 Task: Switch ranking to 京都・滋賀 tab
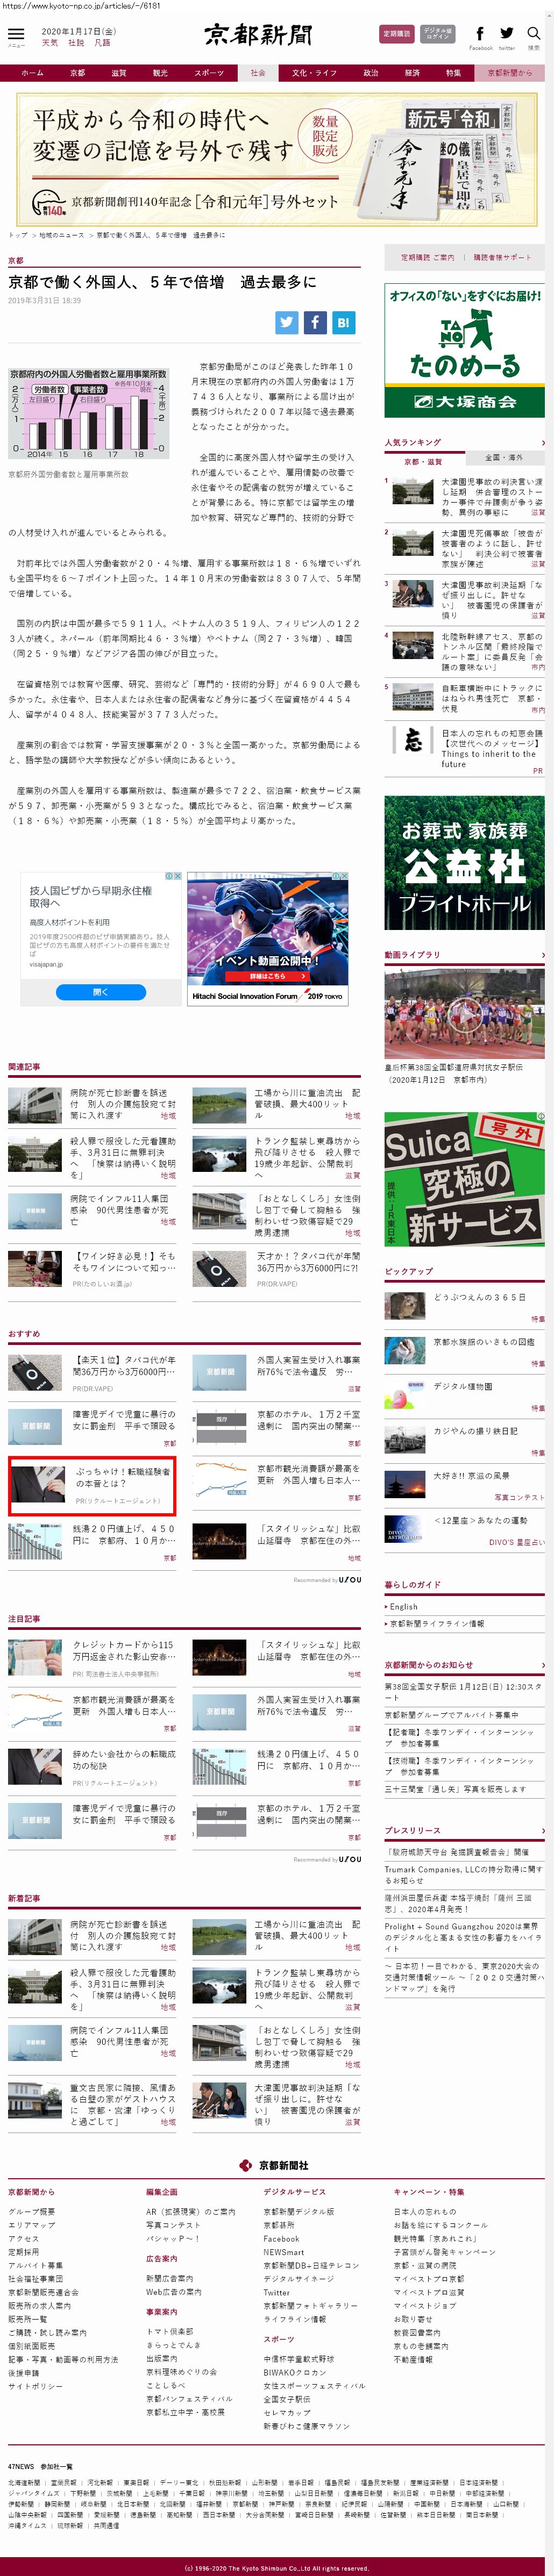(x=424, y=461)
